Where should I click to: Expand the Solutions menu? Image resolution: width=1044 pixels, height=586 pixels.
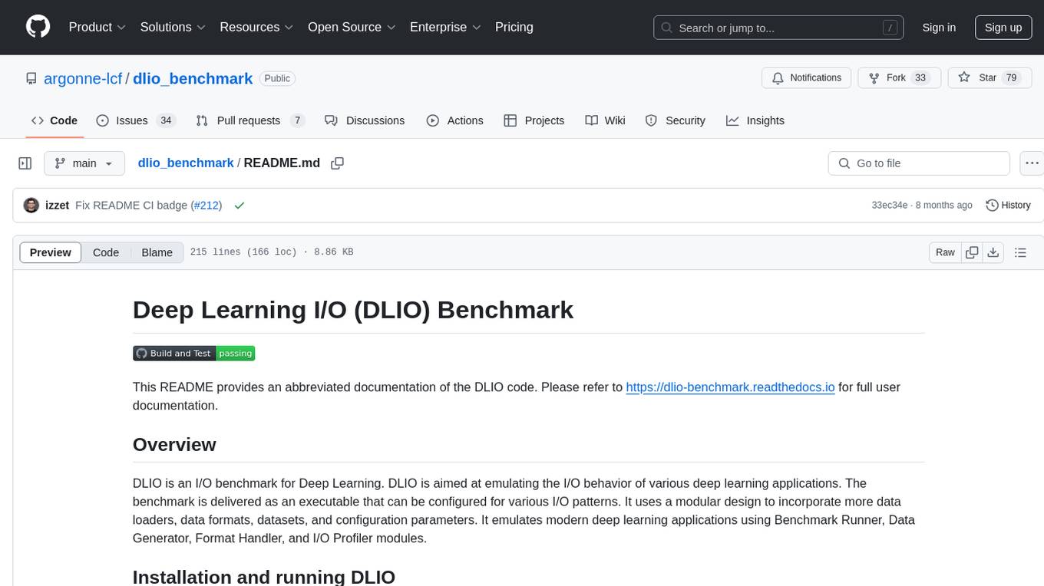pos(173,27)
